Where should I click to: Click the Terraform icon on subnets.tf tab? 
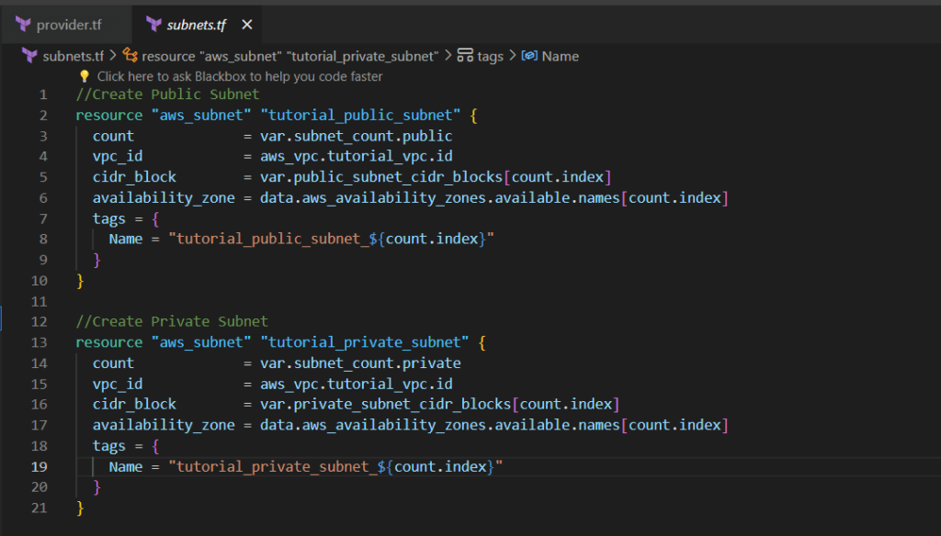pyautogui.click(x=153, y=24)
